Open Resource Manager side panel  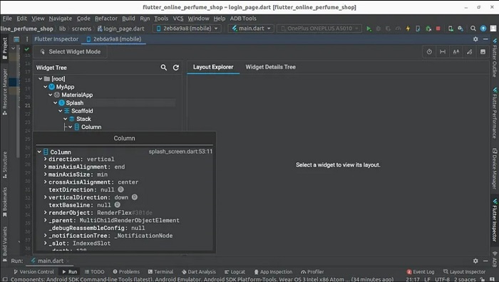pyautogui.click(x=5, y=92)
